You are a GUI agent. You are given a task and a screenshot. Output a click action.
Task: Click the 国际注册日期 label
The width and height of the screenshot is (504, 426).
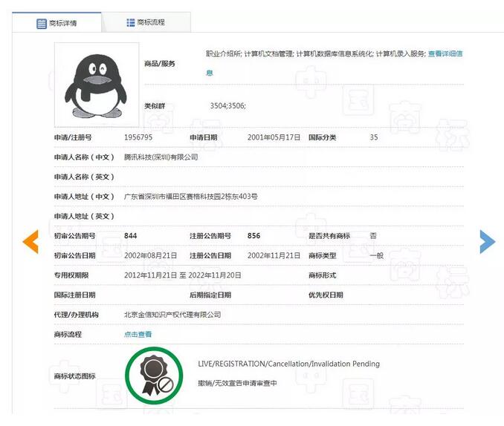pyautogui.click(x=74, y=295)
